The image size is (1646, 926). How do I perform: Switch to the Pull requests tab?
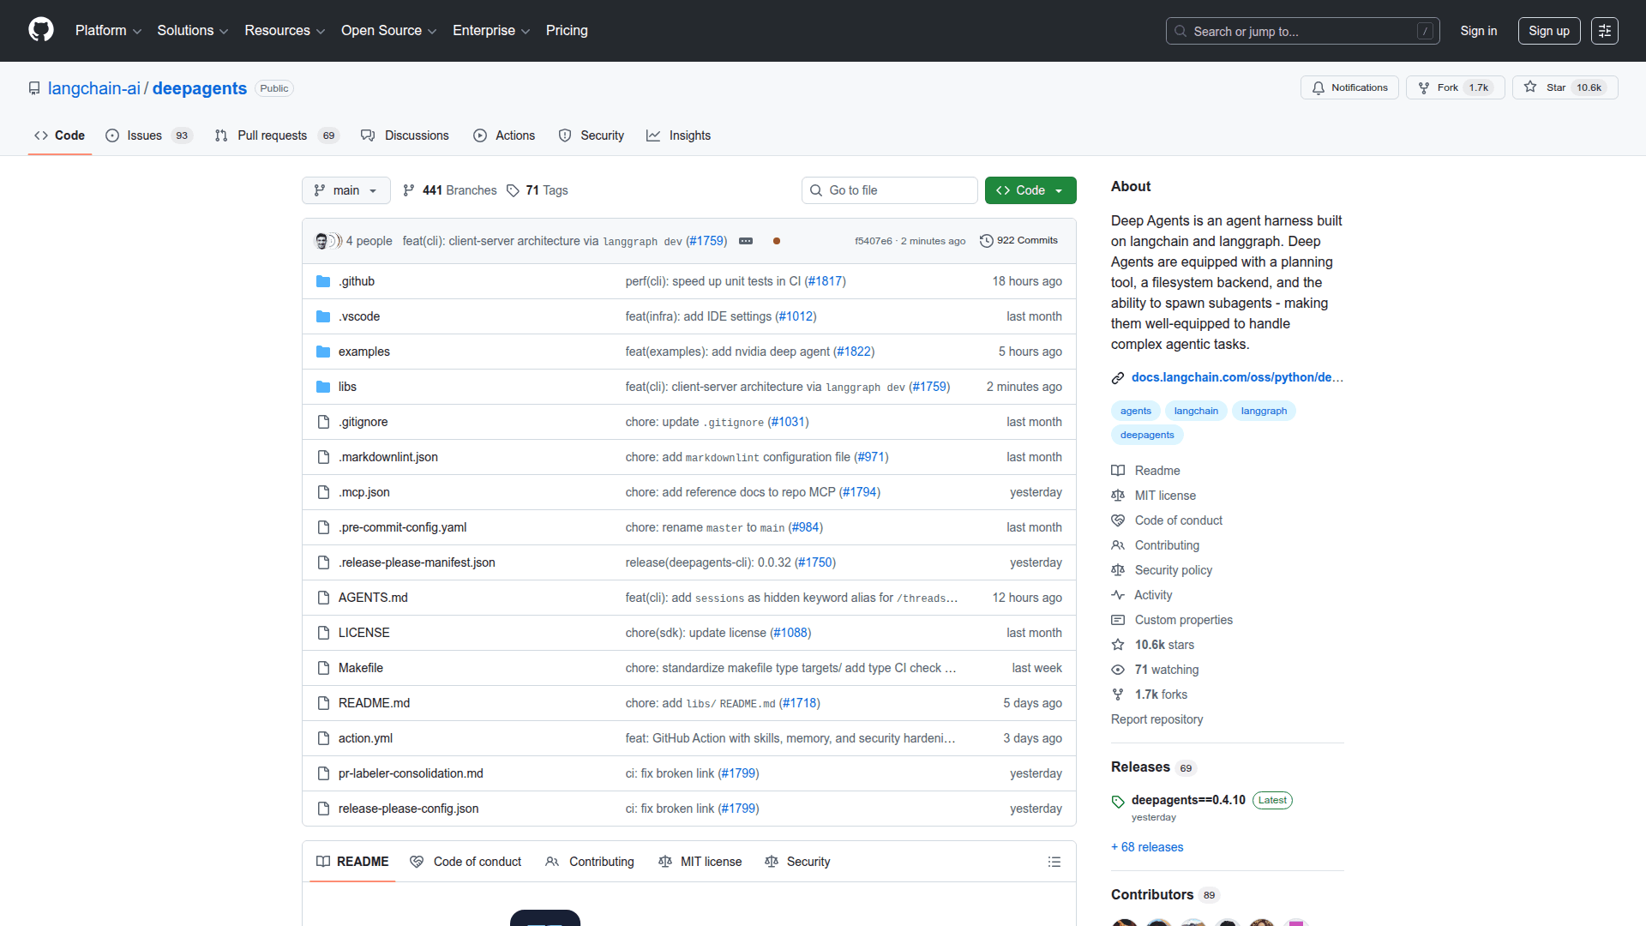272,135
